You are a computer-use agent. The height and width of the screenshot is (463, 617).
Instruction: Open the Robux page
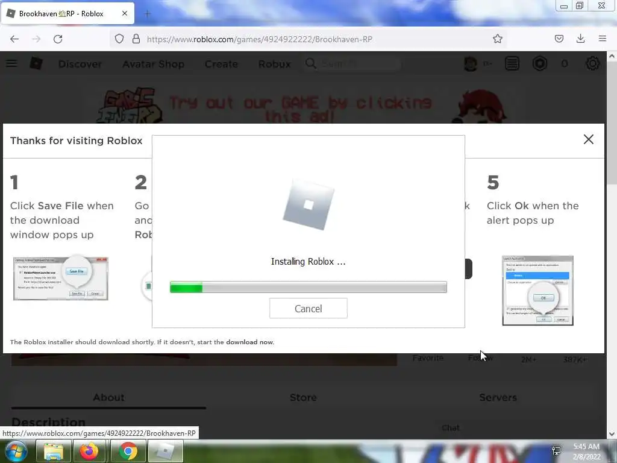pos(274,64)
